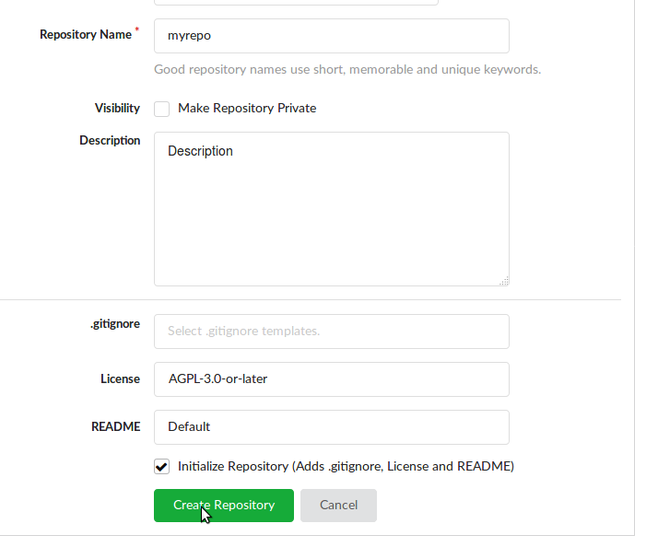
Task: Click the Cancel button
Action: tap(338, 506)
